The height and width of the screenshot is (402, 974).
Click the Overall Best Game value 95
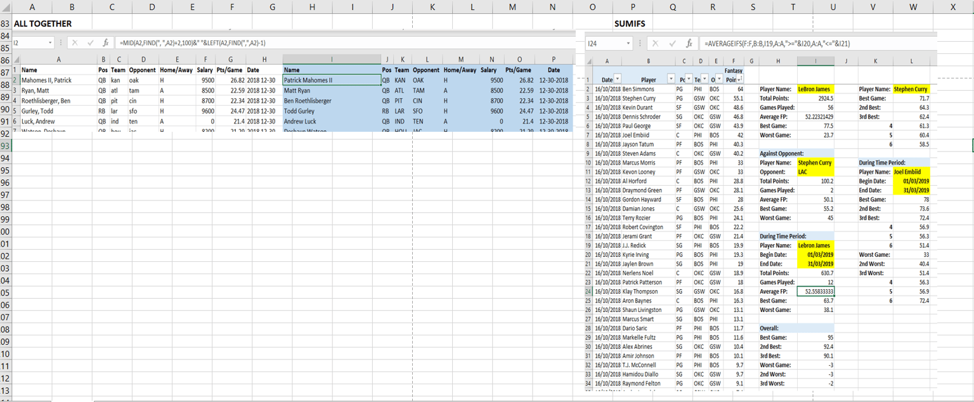click(815, 338)
